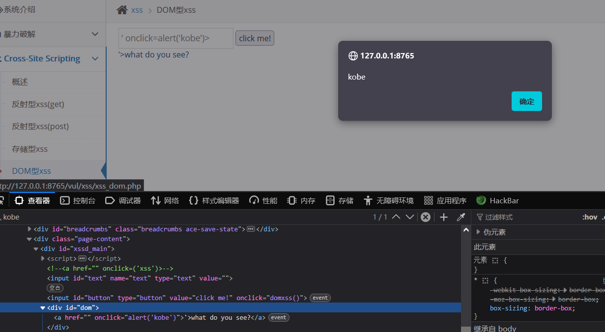Expand -webkit-box-sizing value triangle
This screenshot has height=332, width=605.
[565, 290]
